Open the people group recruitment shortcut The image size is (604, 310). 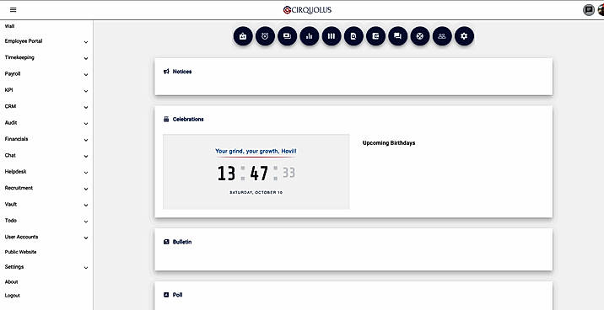pos(442,36)
